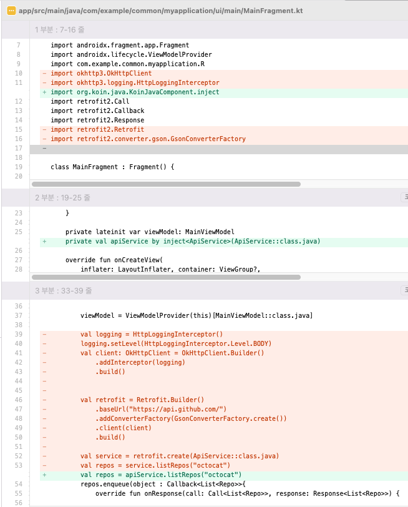Screen dimensions: 408x507
Task: Select removed '.build()' on line 43
Action: (110, 372)
